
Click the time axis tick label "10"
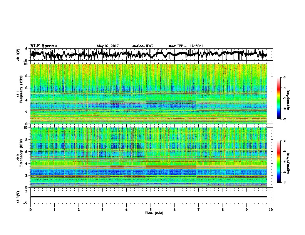(x=271, y=210)
